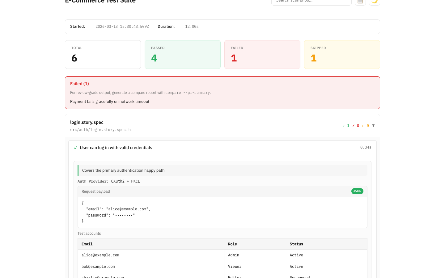Viewport: 445px width, 278px height.
Task: Open the Payment fails gracefully failure entry
Action: tap(110, 101)
